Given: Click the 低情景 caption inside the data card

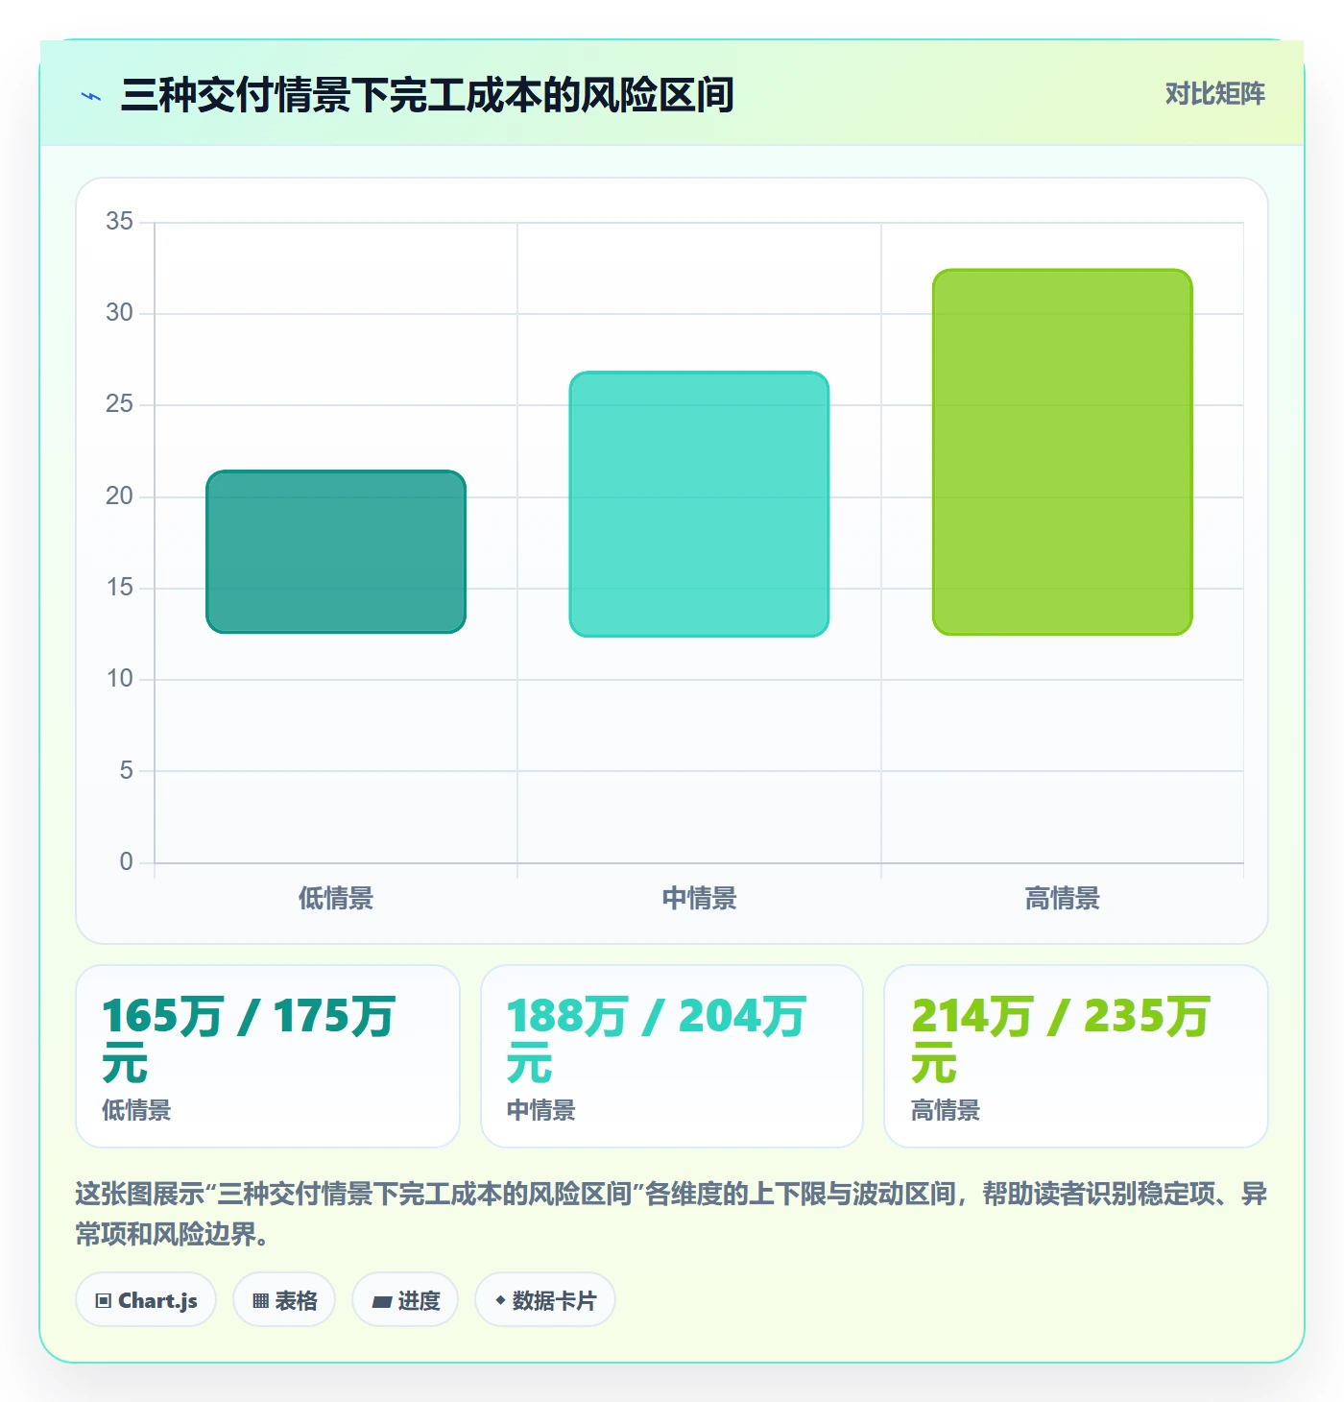Looking at the screenshot, I should click(x=136, y=1111).
